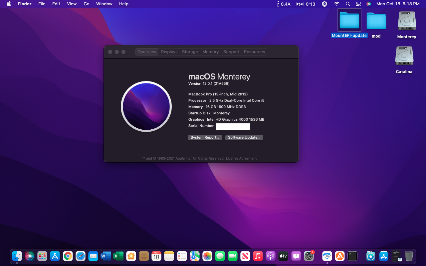Open the Wi-Fi status menu
This screenshot has height=266, width=426.
[x=337, y=4]
